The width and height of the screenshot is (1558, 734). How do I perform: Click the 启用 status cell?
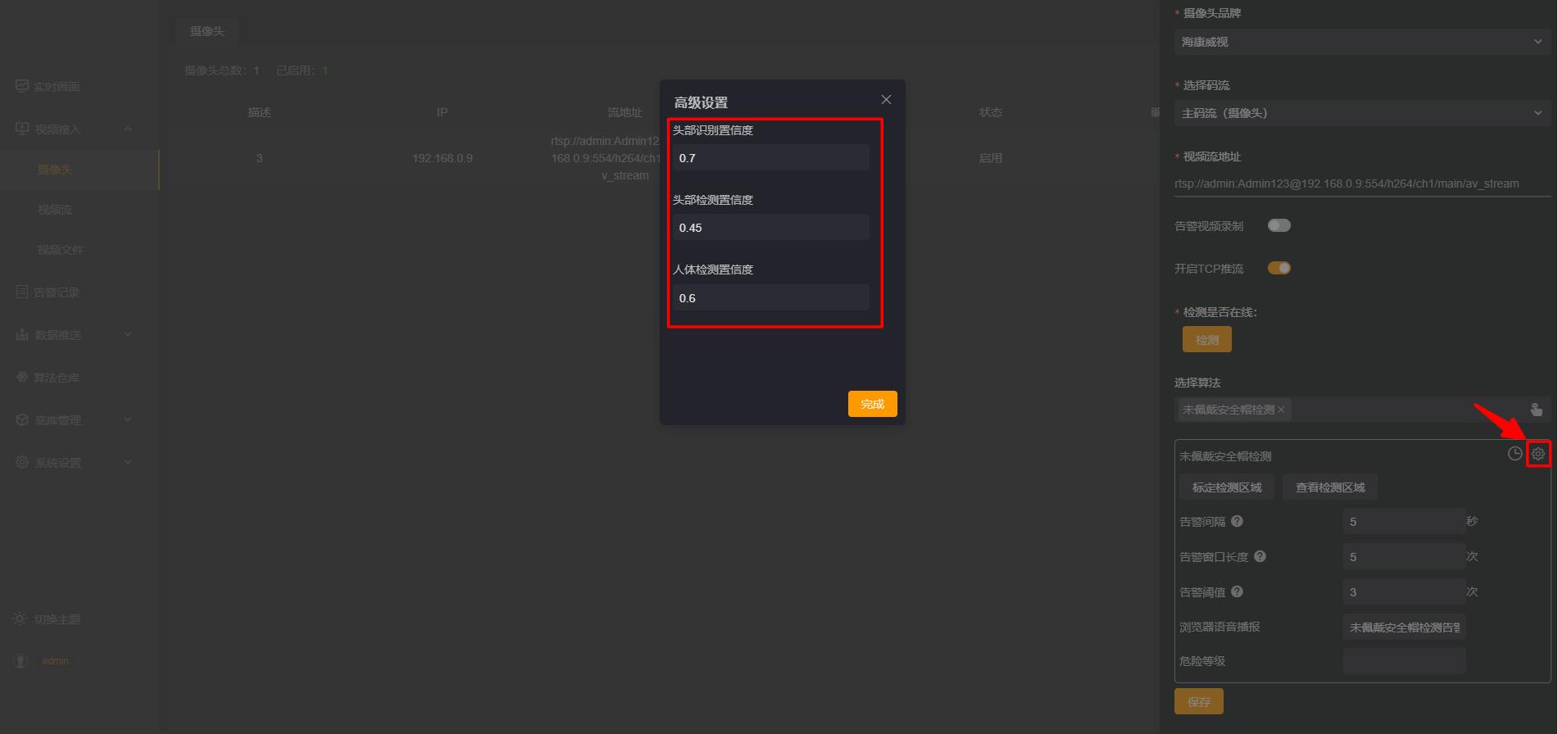pyautogui.click(x=990, y=158)
